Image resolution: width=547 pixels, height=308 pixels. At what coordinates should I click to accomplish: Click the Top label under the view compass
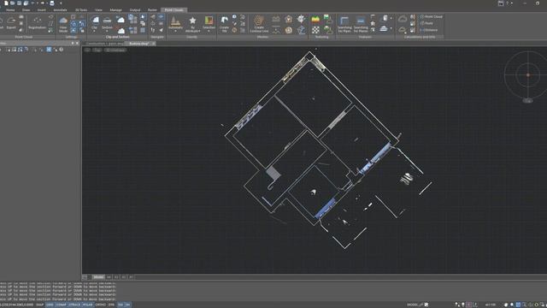tap(528, 101)
